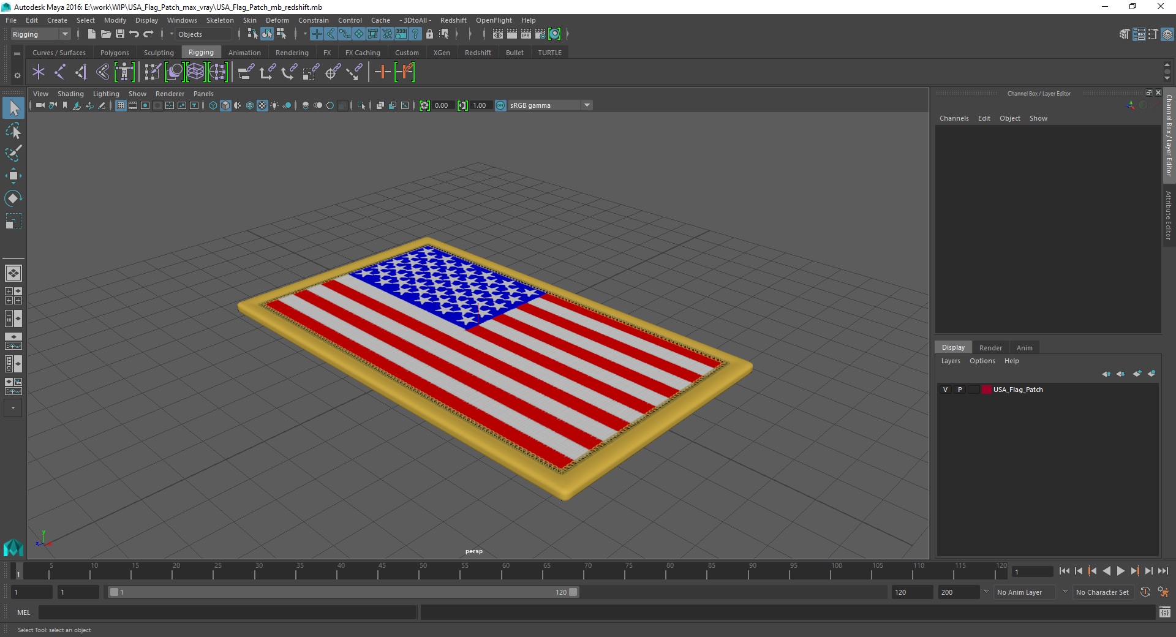Activate the Rotate tool in the toolbox

pos(13,198)
